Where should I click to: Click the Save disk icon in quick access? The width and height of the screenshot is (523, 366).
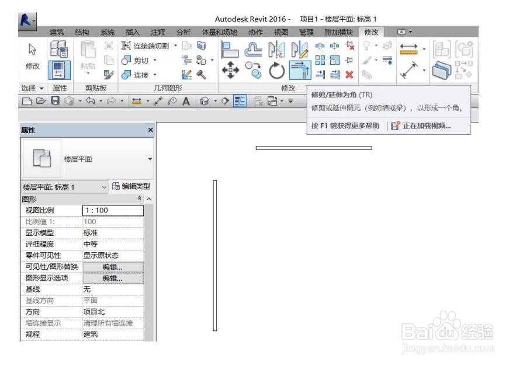(55, 100)
